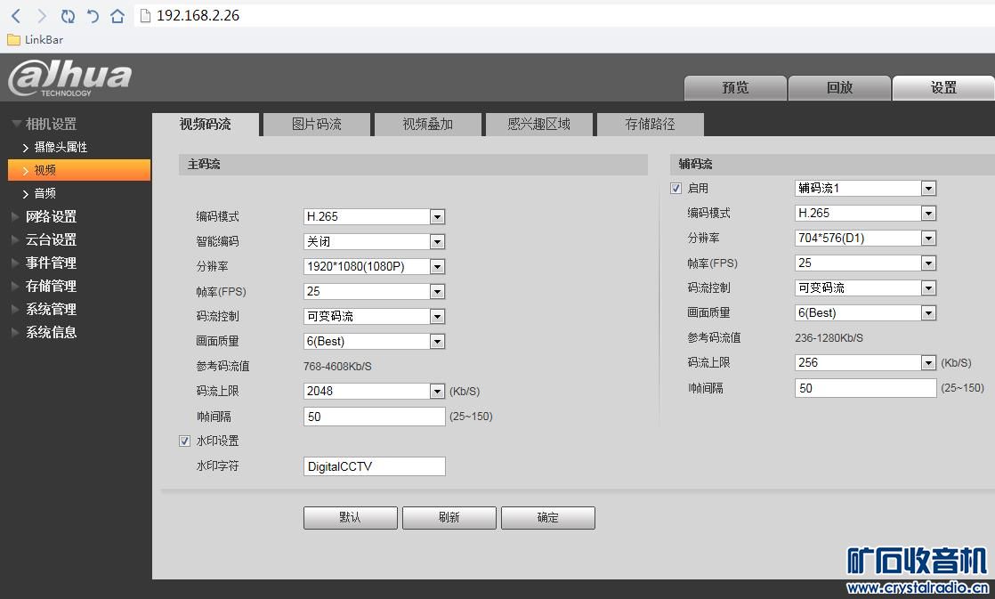Toggle the sub stream 启用 checkbox
The height and width of the screenshot is (599, 995).
coord(675,189)
